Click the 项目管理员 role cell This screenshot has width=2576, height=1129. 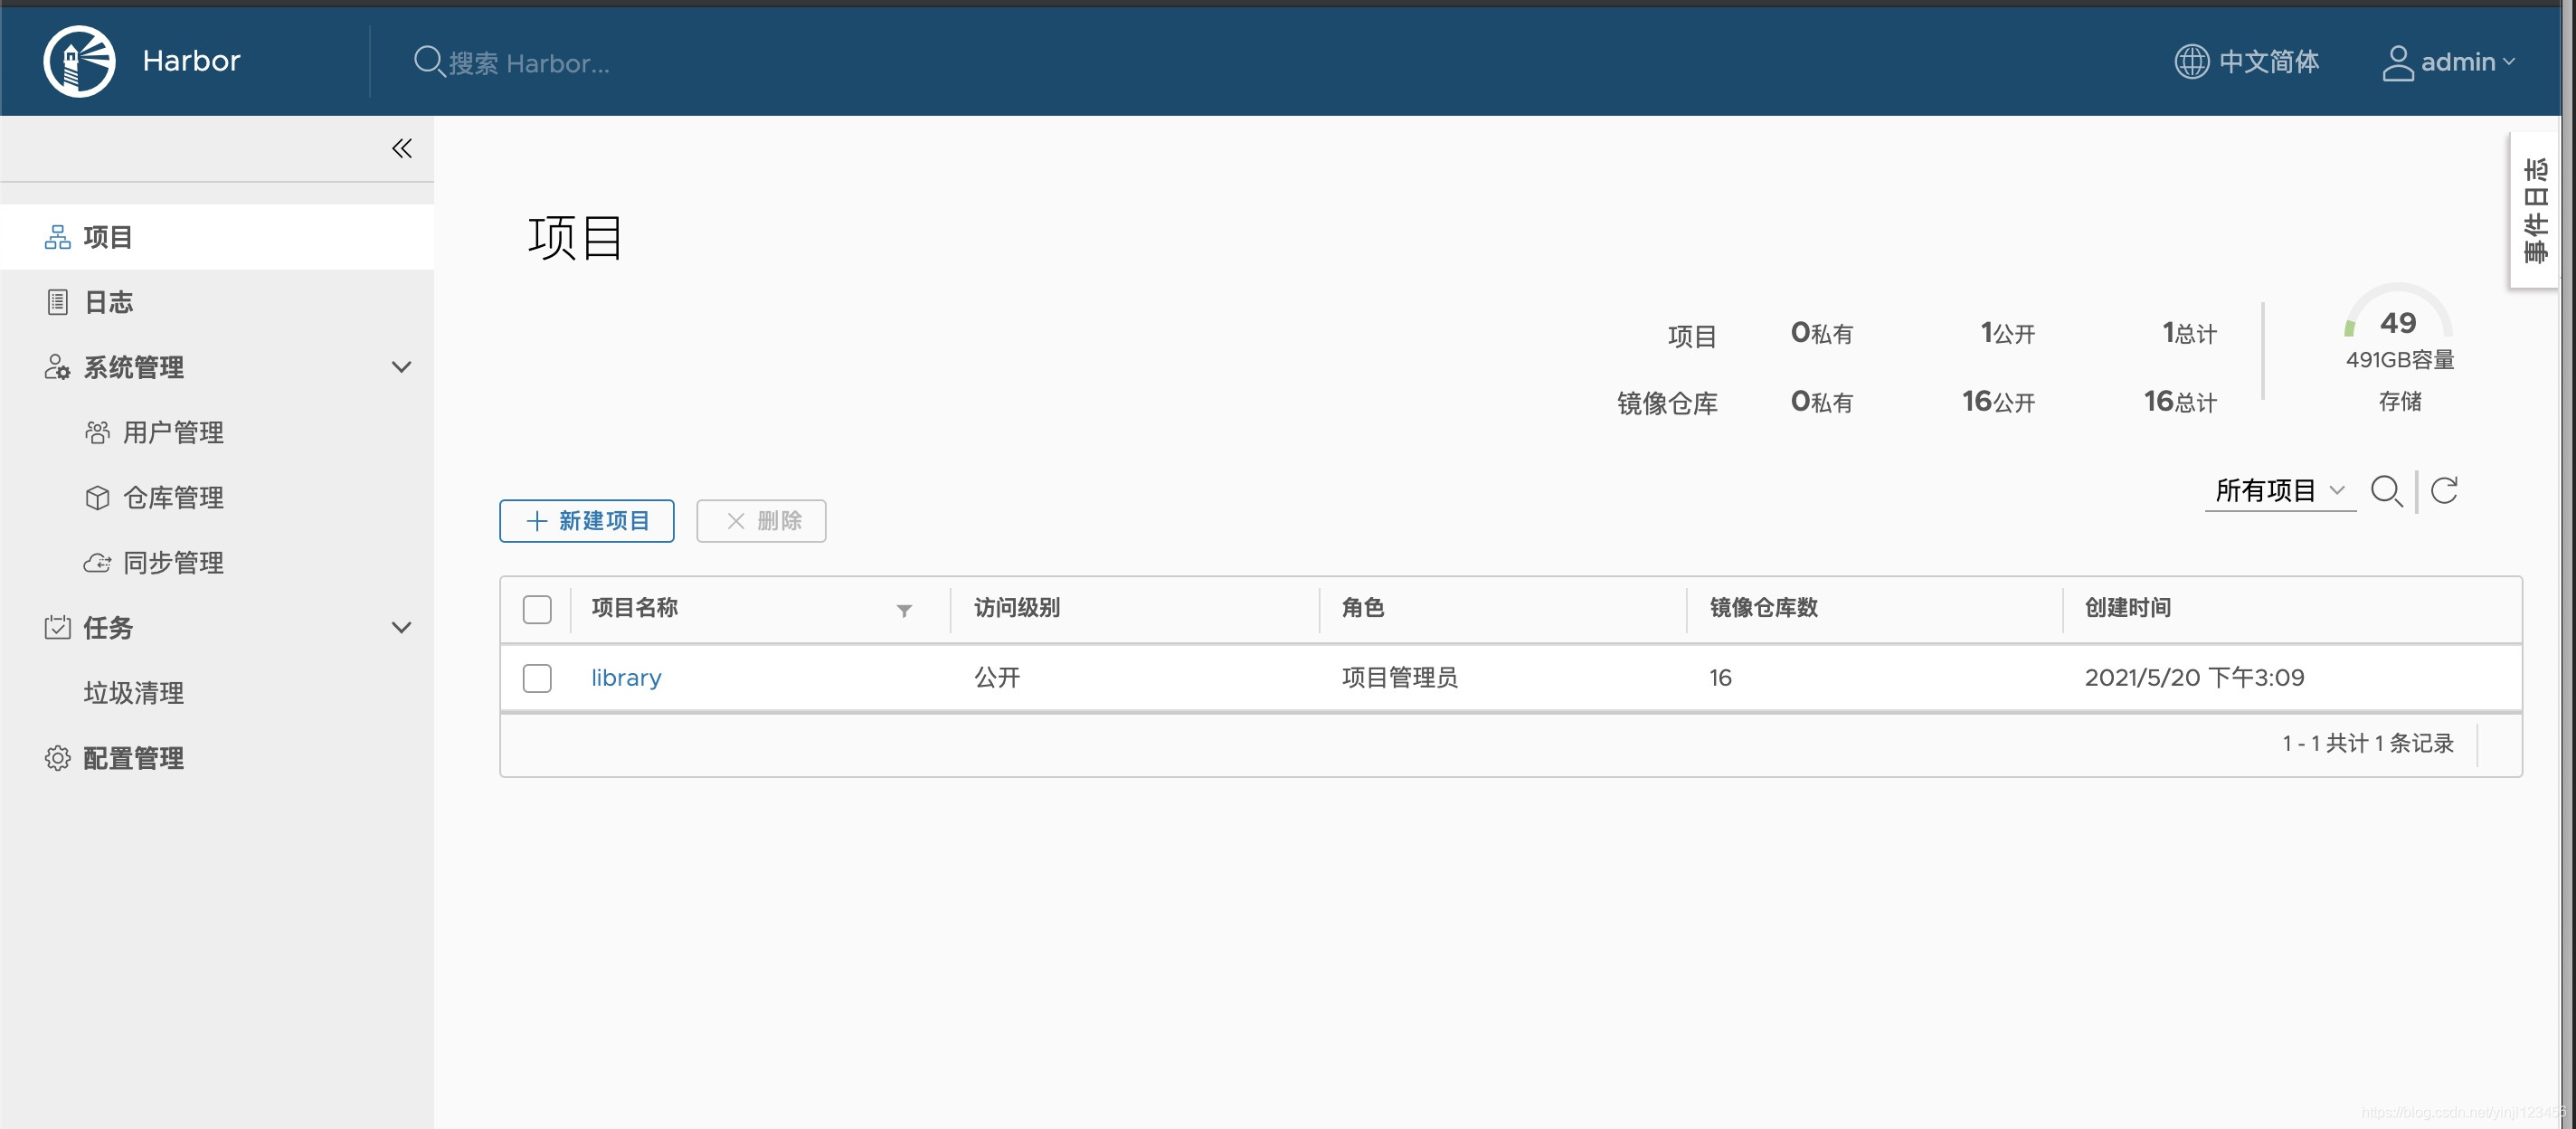pos(1400,678)
